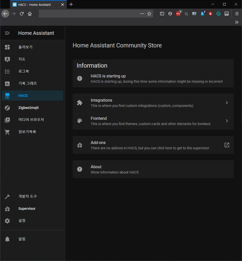
Task: Click the HACS store icon
Action: click(x=7, y=96)
